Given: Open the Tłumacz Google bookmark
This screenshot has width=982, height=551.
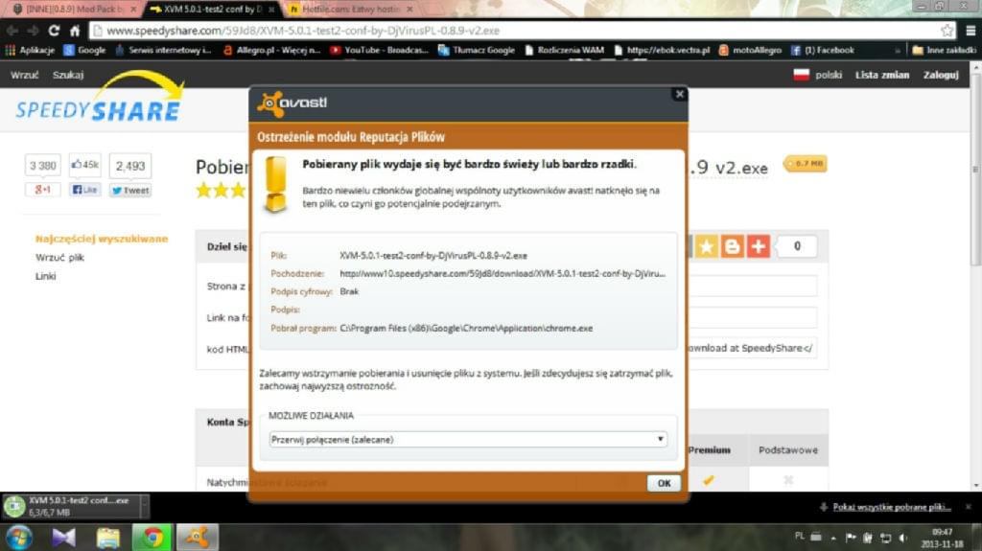Looking at the screenshot, I should click(x=476, y=50).
